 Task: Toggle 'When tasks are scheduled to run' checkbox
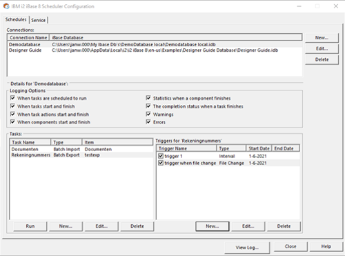[x=12, y=98]
